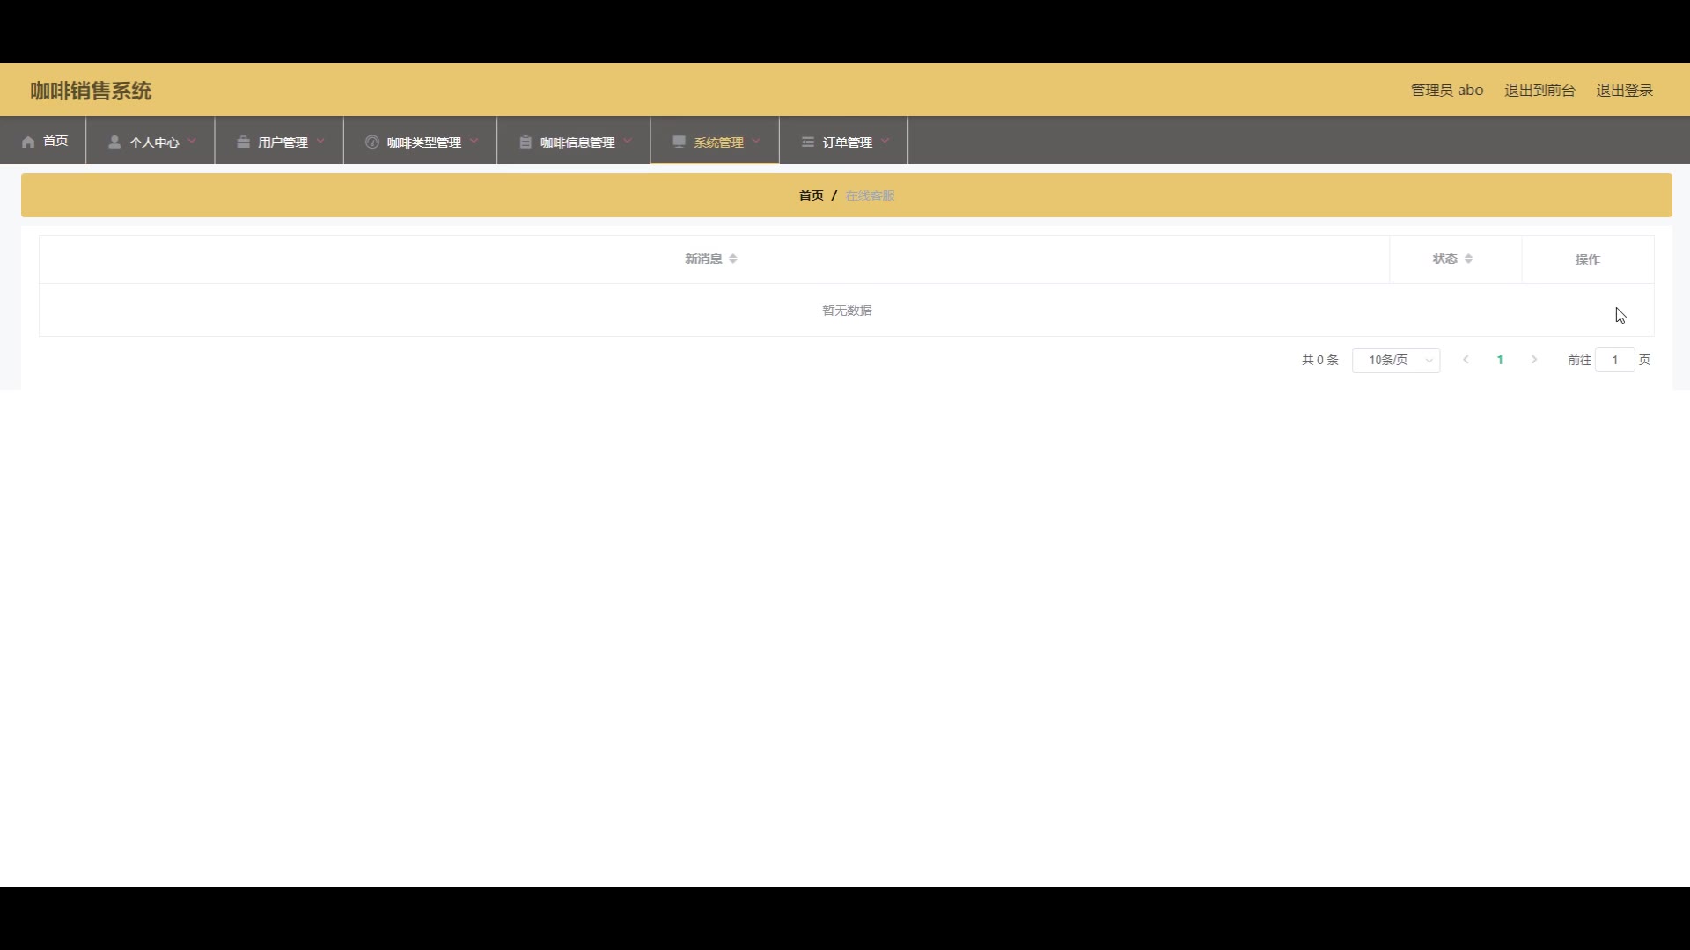Click the clipboard icon in 咖啡信息管理
The width and height of the screenshot is (1690, 950).
click(525, 142)
